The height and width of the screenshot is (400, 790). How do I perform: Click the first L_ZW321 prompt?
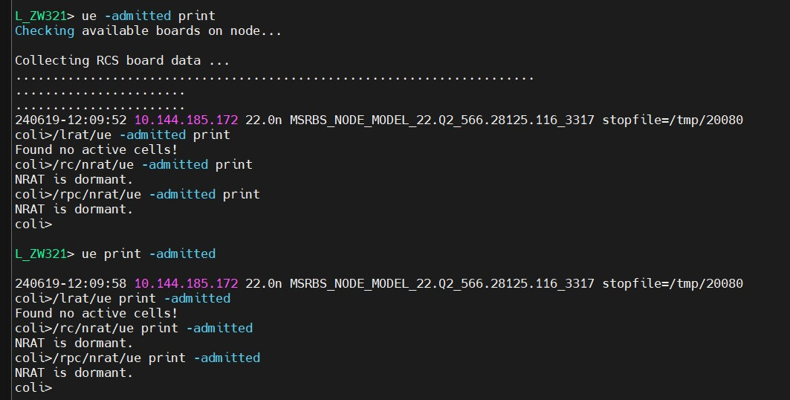click(41, 16)
